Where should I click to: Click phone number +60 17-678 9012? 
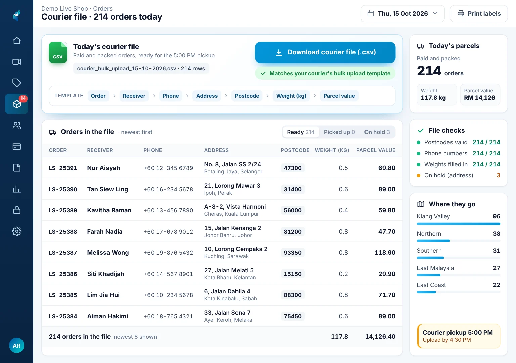pos(168,232)
